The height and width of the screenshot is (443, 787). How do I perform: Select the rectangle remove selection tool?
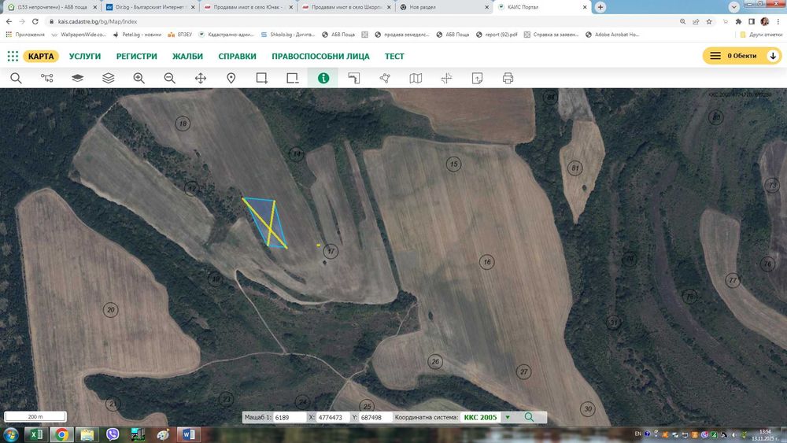(x=292, y=78)
